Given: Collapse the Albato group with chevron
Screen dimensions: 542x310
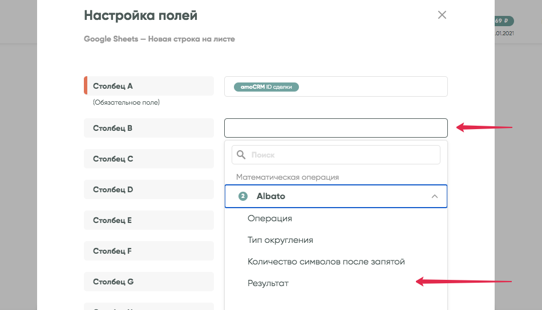Looking at the screenshot, I should (x=434, y=196).
